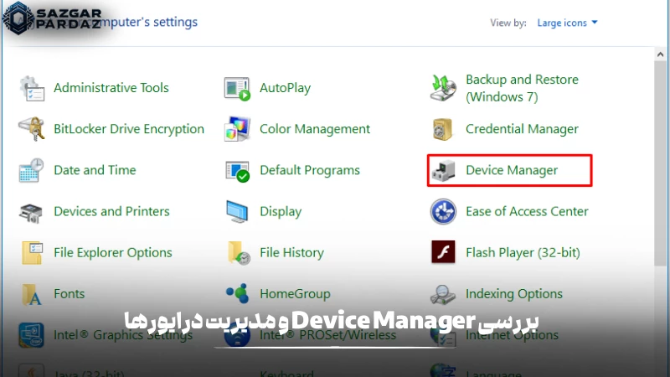The width and height of the screenshot is (670, 377).
Task: Open the Color Management icon
Action: (x=237, y=129)
